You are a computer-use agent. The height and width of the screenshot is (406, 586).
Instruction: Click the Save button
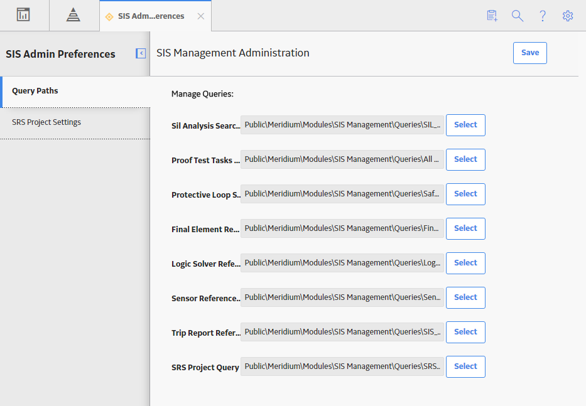pyautogui.click(x=530, y=53)
